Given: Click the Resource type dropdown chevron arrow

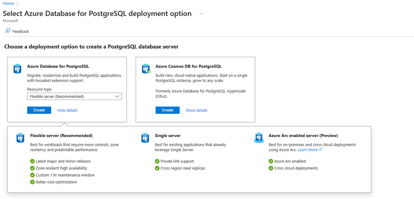Looking at the screenshot, I should [x=117, y=97].
